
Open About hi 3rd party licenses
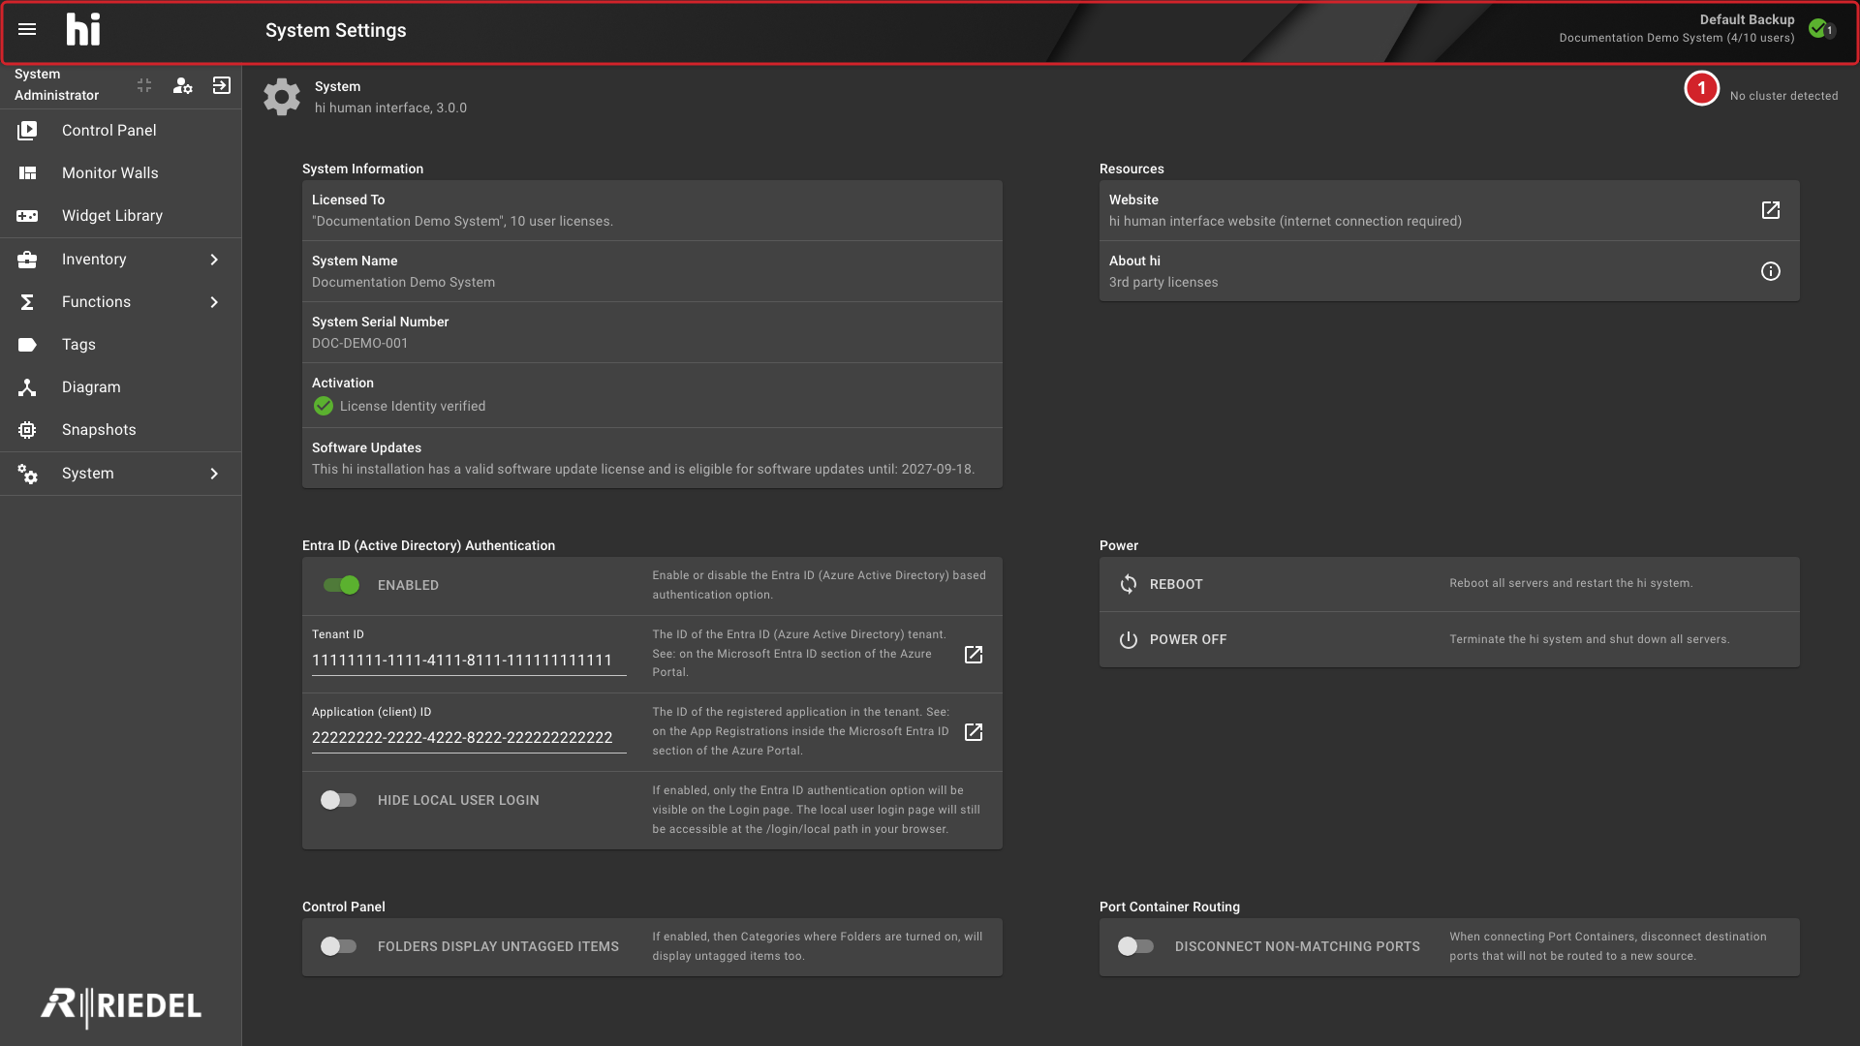point(1449,271)
